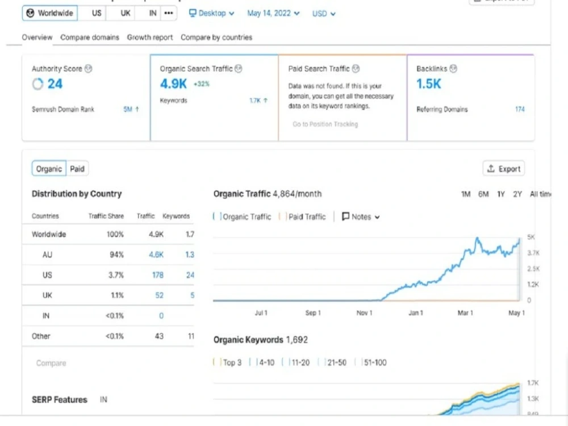The width and height of the screenshot is (568, 426).
Task: Toggle the Paid Traffic chart checkbox
Action: point(282,216)
